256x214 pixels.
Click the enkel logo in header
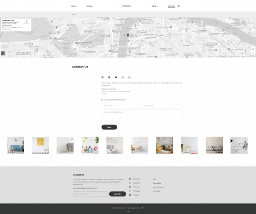click(127, 6)
